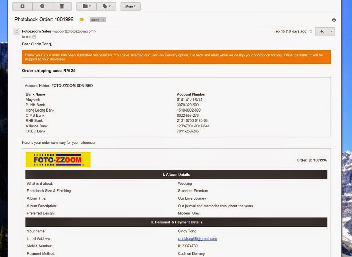Open dropdown beside the reply button
Viewport: 352px width, 257px height.
pyautogui.click(x=332, y=31)
